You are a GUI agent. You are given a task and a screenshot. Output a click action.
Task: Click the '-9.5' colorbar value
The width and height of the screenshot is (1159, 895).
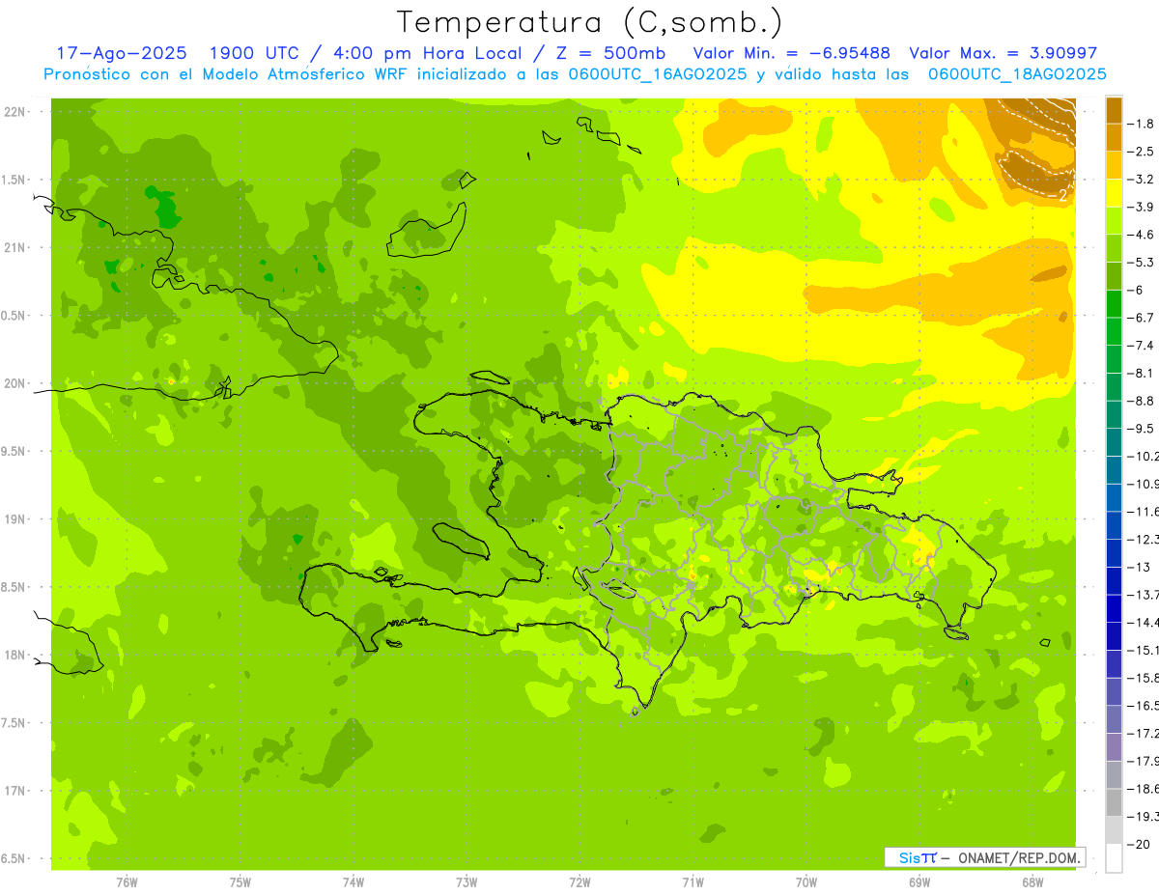point(1141,428)
